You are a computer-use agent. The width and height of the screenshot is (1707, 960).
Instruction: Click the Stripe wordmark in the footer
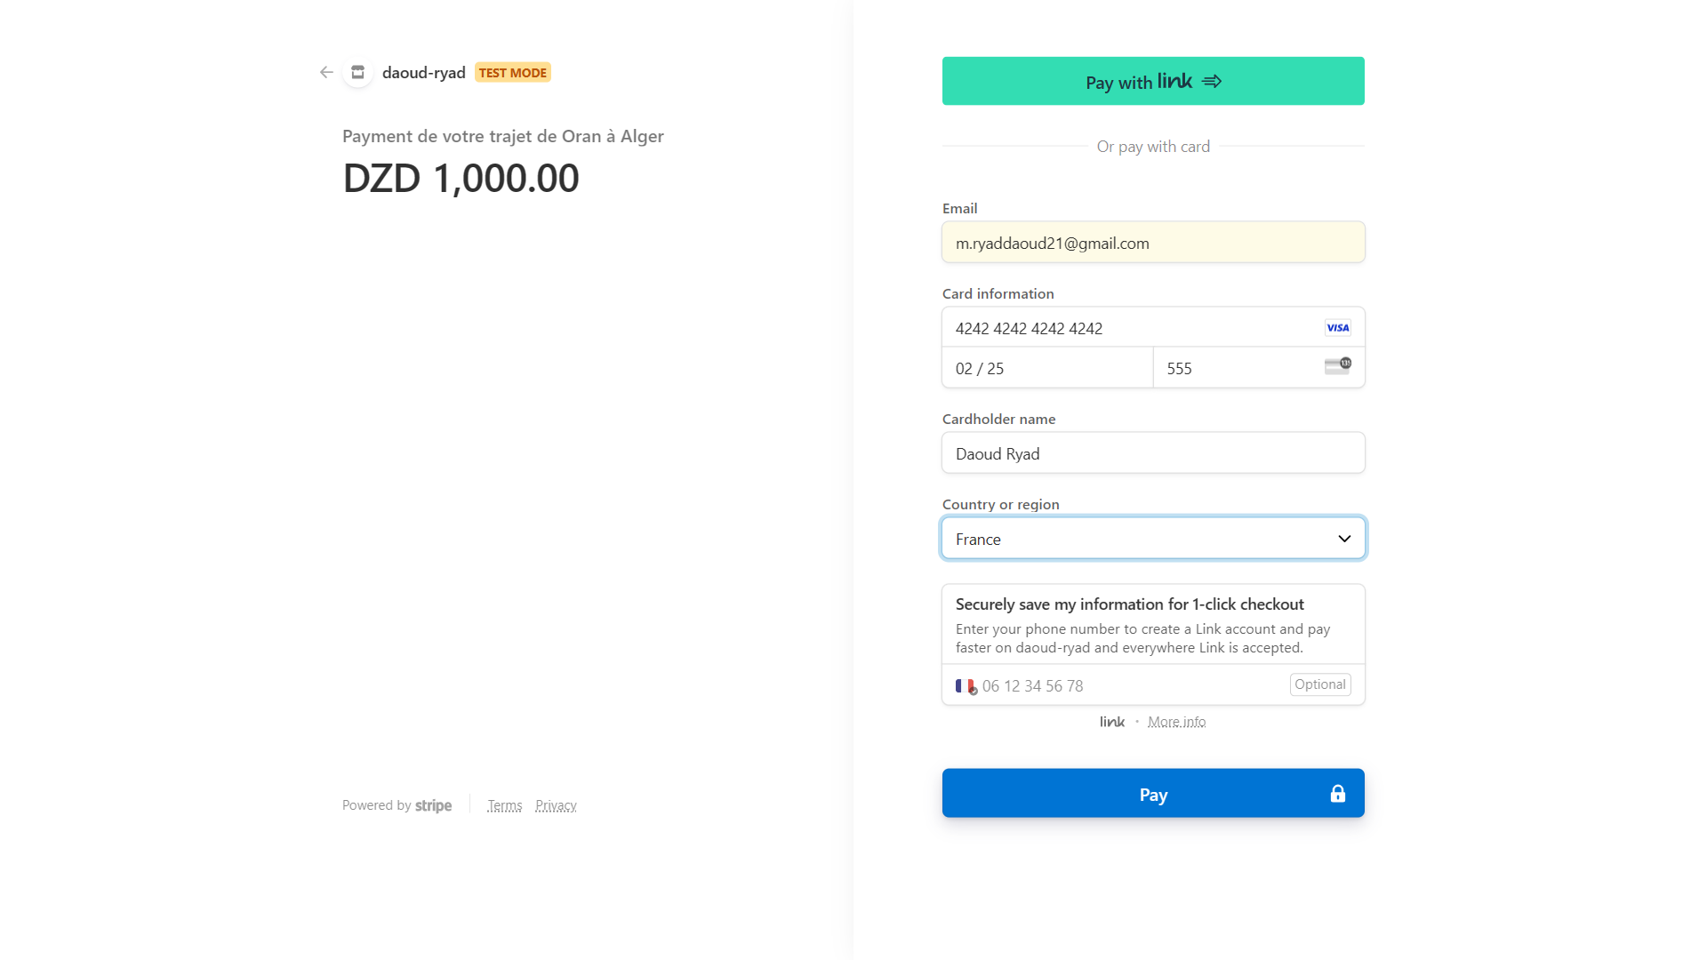point(434,805)
